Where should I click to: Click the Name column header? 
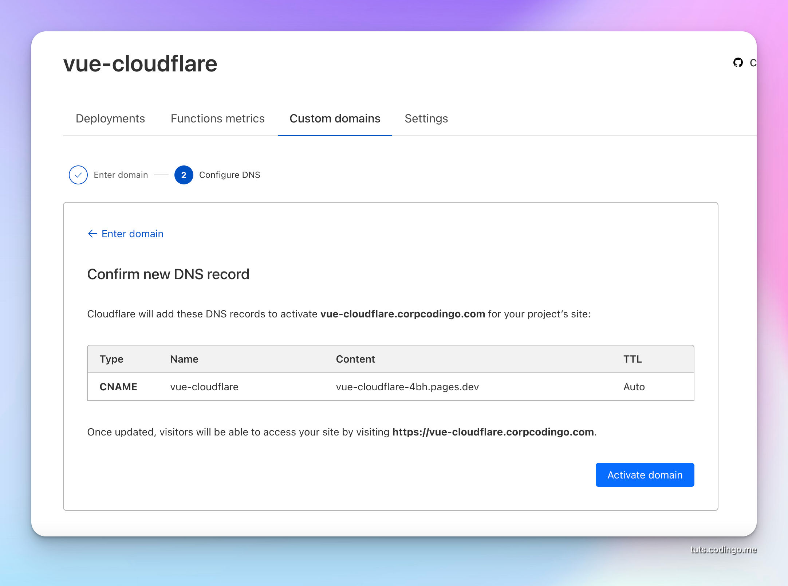pos(184,359)
